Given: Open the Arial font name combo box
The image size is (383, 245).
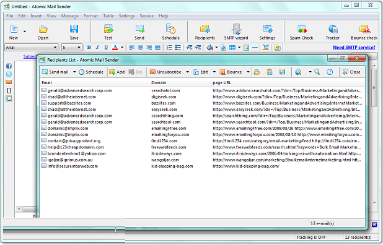Looking at the screenshot, I should (31, 47).
